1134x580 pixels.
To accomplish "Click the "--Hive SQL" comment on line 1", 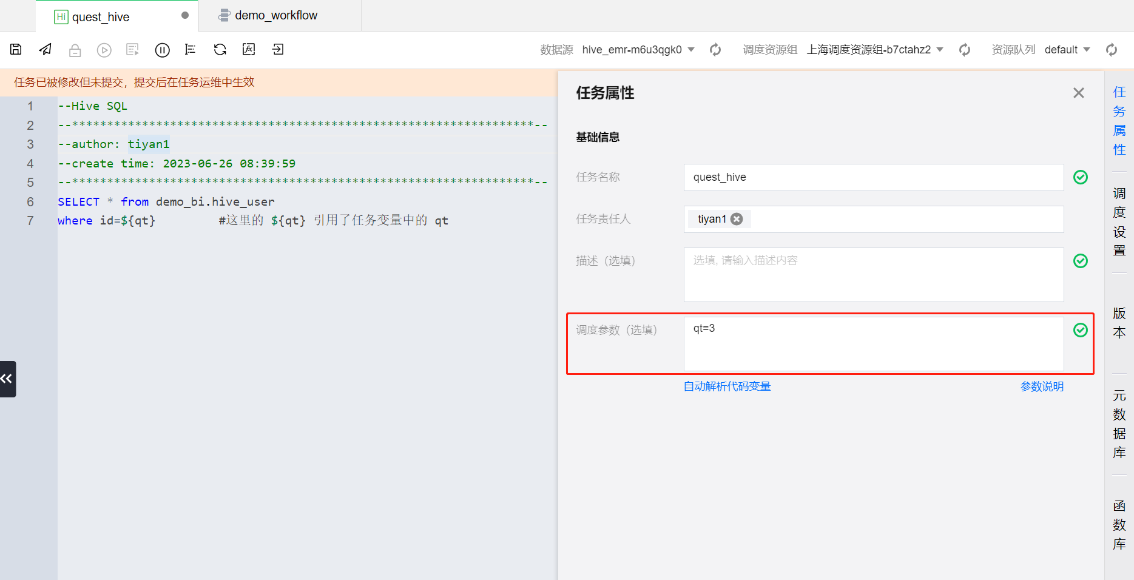I will click(93, 106).
